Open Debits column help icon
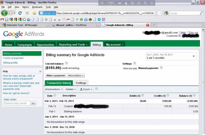 [143, 95]
